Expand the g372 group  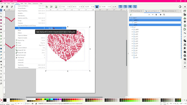pyautogui.click(x=132, y=37)
